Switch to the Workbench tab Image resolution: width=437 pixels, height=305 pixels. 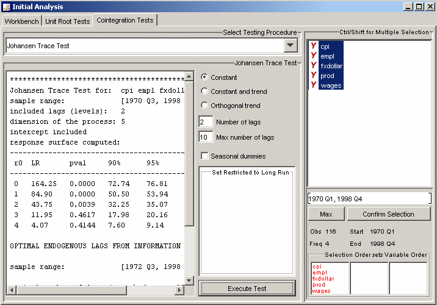pos(21,21)
